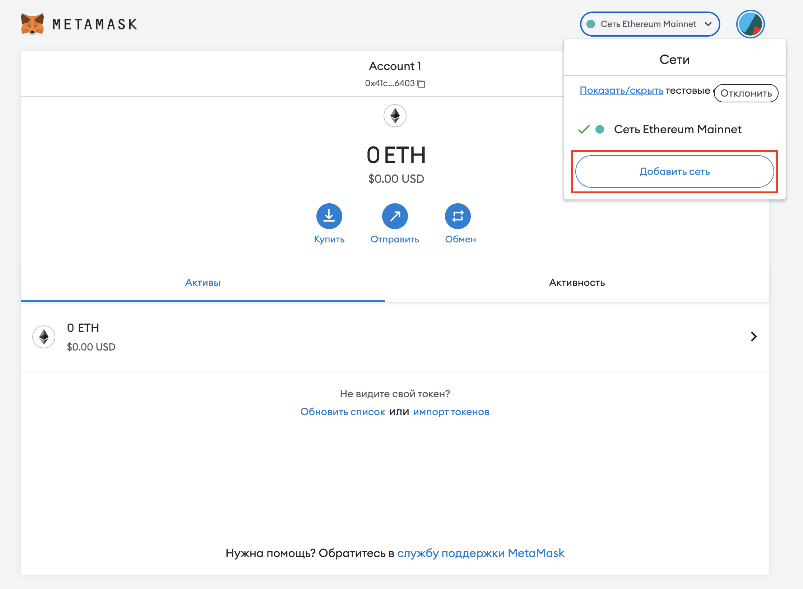Click the Купить download-arrow icon
Screen dimensions: 803x589
329,216
